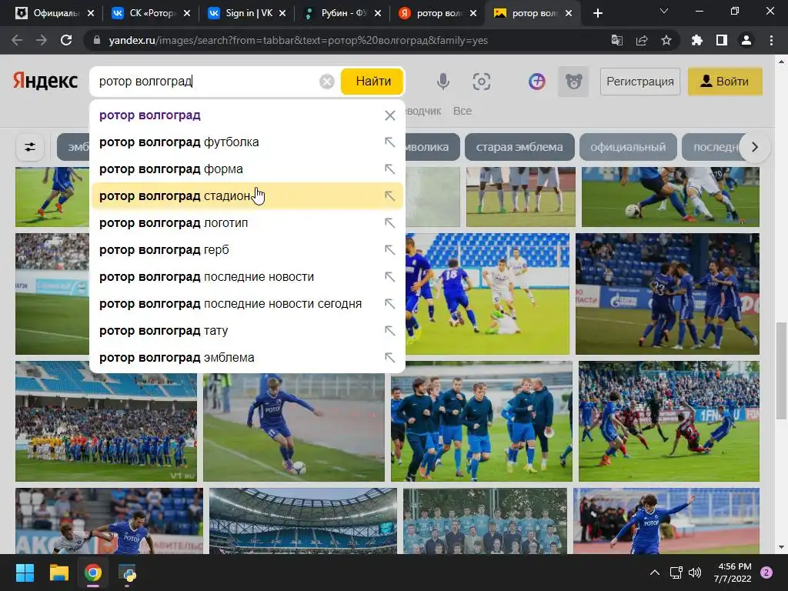Switch to the 'Официальн' tab
788x591 pixels.
(x=55, y=13)
